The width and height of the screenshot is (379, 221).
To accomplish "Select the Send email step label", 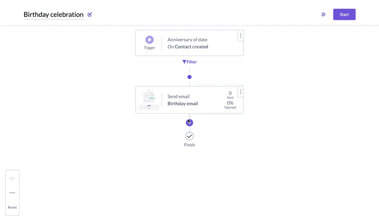I will [x=179, y=97].
